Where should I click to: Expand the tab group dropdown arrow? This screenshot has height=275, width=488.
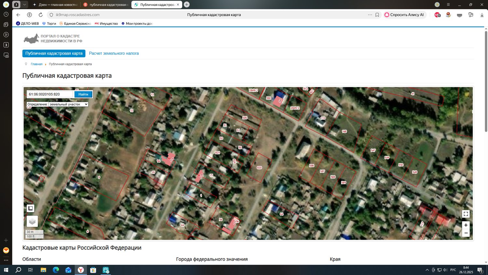click(24, 5)
